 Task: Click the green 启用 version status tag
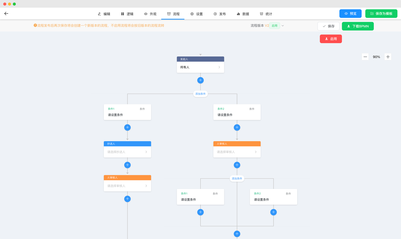pos(274,26)
